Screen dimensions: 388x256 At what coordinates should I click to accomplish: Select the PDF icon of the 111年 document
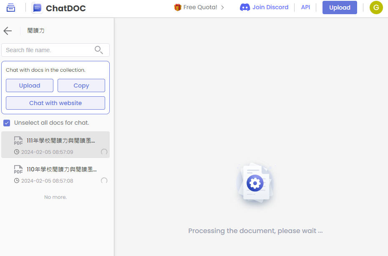pyautogui.click(x=18, y=140)
